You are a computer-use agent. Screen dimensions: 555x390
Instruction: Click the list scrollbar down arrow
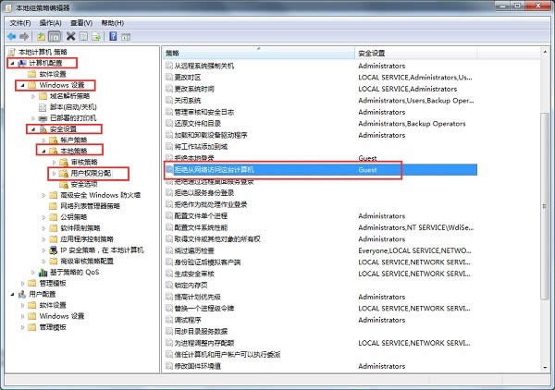pyautogui.click(x=545, y=368)
